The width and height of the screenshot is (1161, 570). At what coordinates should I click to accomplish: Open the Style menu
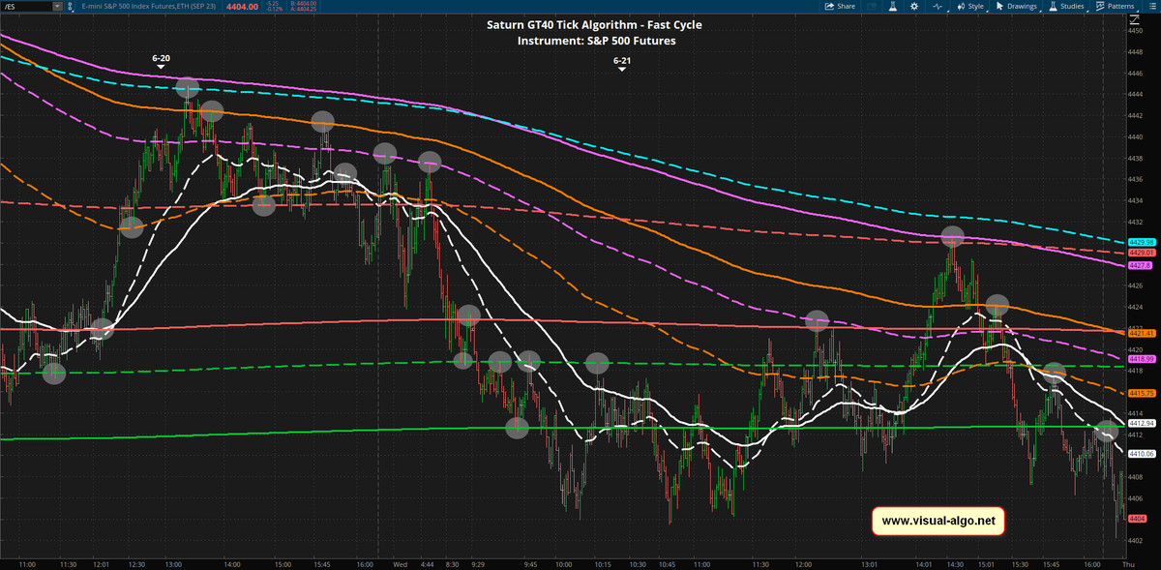[970, 7]
